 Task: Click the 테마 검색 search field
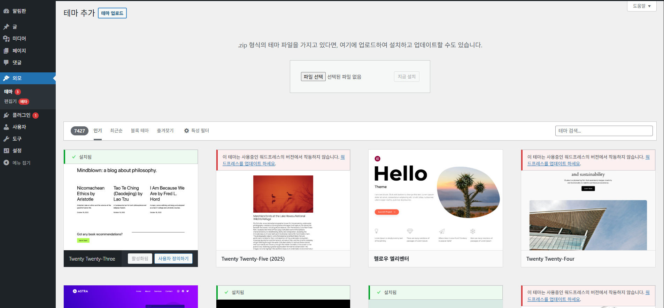point(604,131)
